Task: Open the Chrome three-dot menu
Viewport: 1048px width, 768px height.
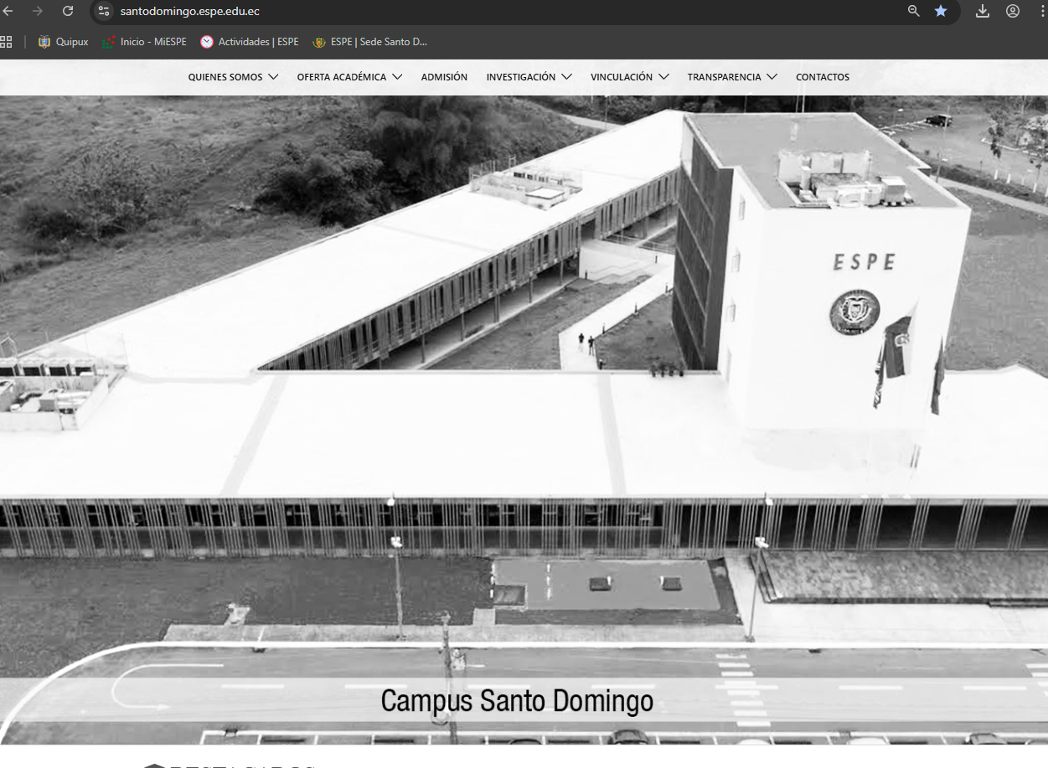Action: [x=1042, y=11]
